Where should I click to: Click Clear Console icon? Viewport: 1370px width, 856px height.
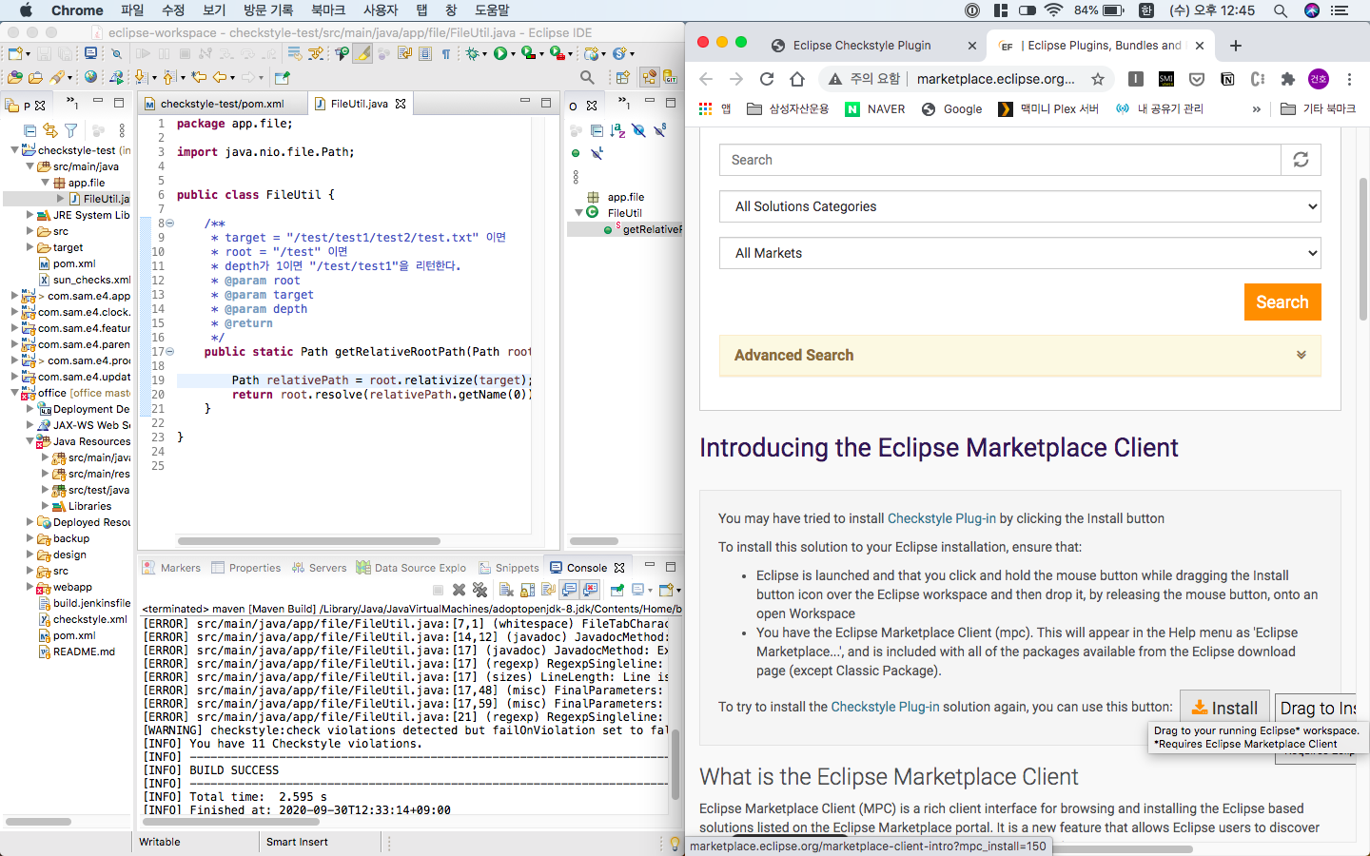point(506,590)
